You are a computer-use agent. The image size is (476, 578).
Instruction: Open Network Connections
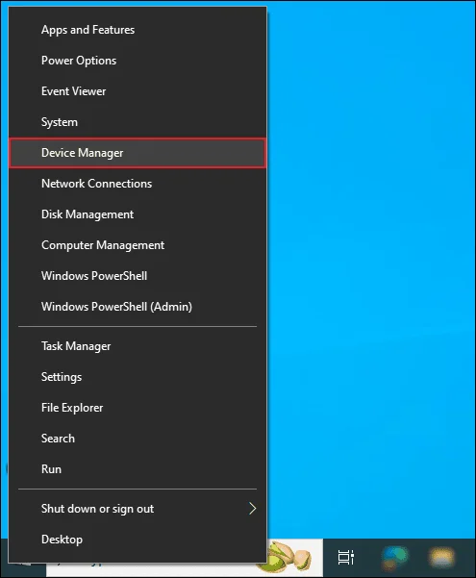coord(138,184)
